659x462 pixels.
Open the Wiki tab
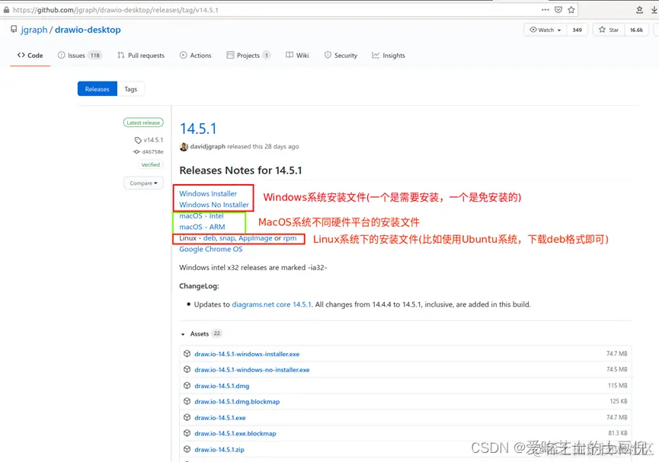tap(297, 56)
